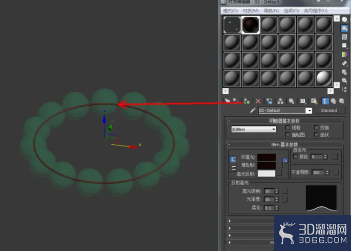Toggle the 自发光 颜色 checkbox
This screenshot has height=251, width=351.
click(295, 157)
